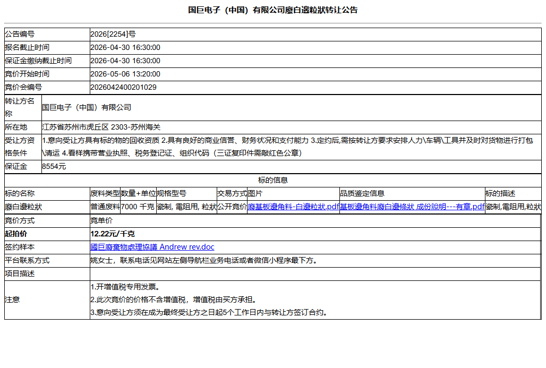Click the bold 起拍价 label
Image resolution: width=546 pixels, height=368 pixels.
pos(16,234)
